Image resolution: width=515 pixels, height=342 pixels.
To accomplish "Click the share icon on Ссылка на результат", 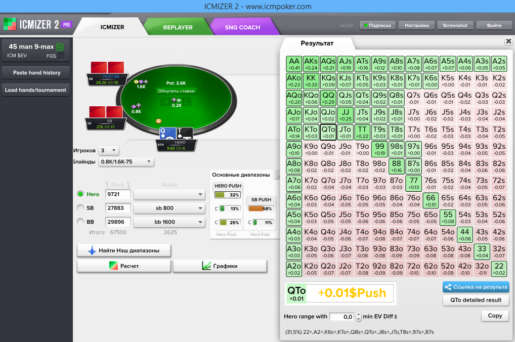I will click(x=448, y=287).
